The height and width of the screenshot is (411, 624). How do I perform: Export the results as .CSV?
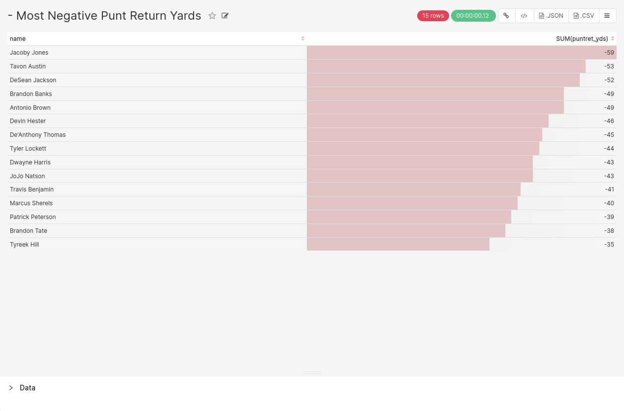584,16
